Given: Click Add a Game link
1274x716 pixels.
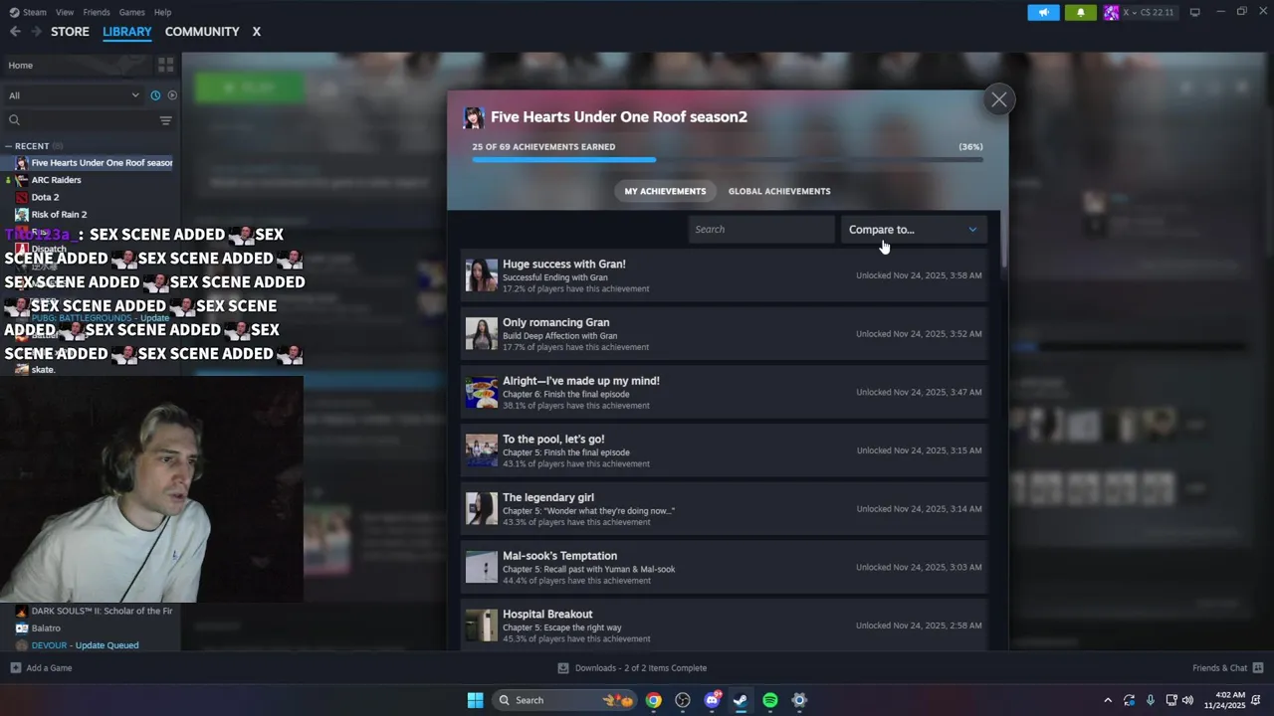Looking at the screenshot, I should point(49,668).
